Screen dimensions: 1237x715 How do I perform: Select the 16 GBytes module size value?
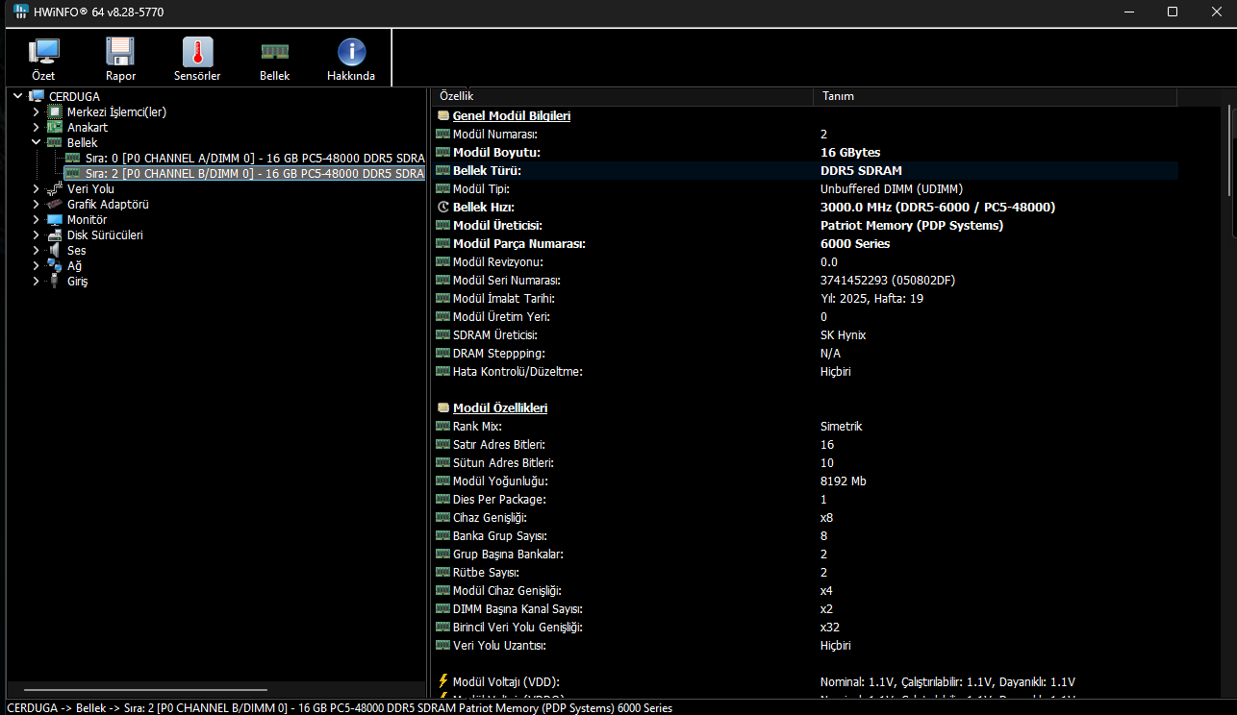850,152
